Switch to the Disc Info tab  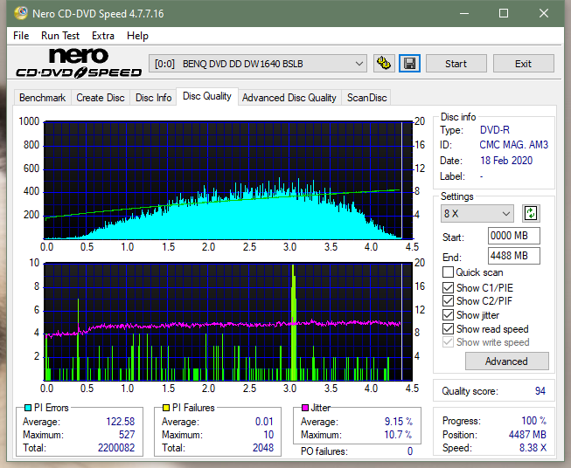153,98
